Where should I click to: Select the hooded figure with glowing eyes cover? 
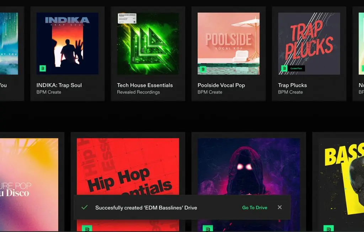248,167
